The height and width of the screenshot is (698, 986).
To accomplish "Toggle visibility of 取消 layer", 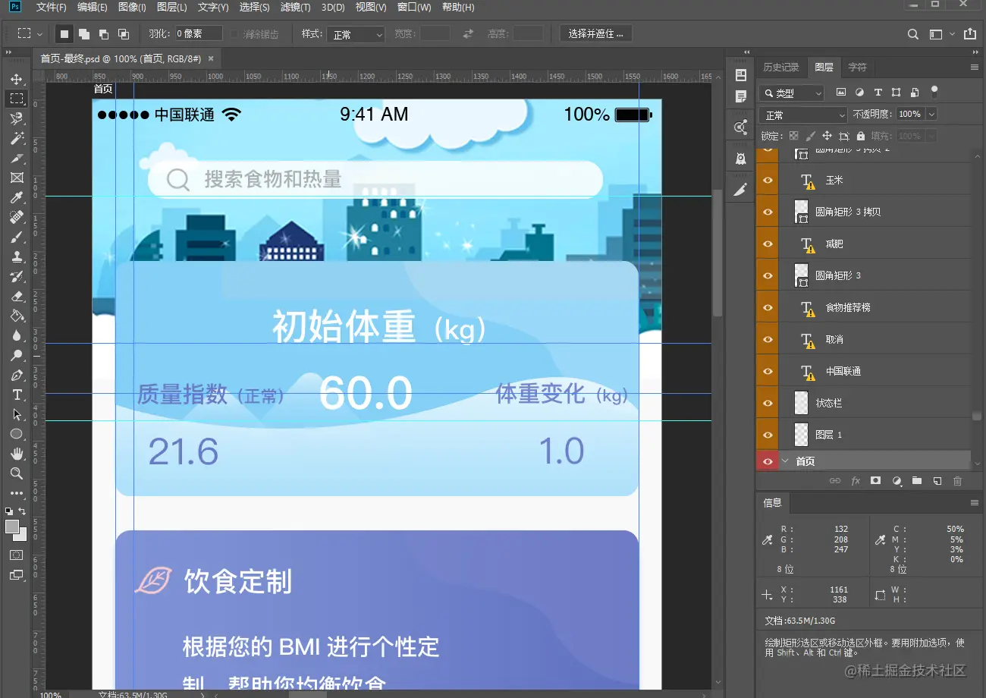I will 768,339.
